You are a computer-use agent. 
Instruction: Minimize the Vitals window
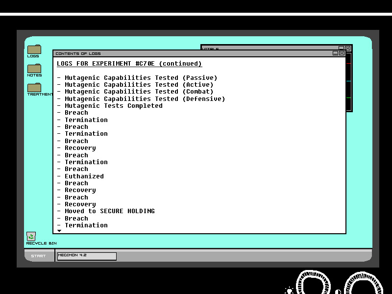[x=342, y=48]
